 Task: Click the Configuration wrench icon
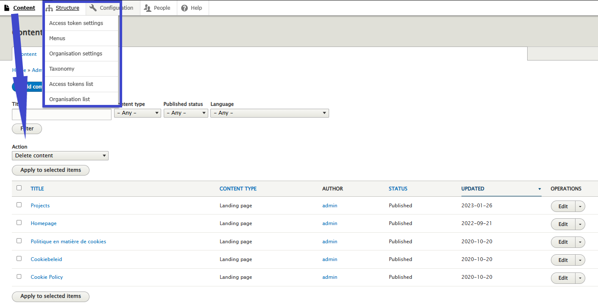[x=93, y=8]
